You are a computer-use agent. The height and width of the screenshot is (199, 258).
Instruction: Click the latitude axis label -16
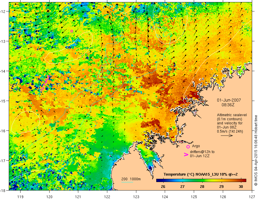coord(3,131)
